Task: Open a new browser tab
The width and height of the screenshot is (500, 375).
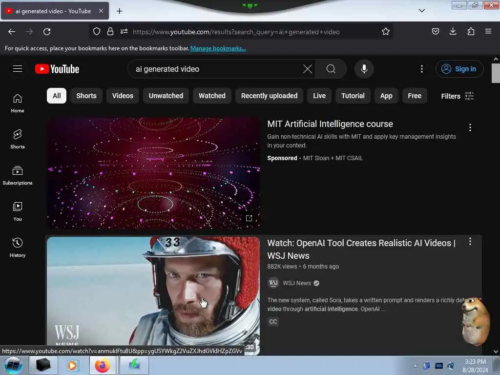Action: coord(119,11)
